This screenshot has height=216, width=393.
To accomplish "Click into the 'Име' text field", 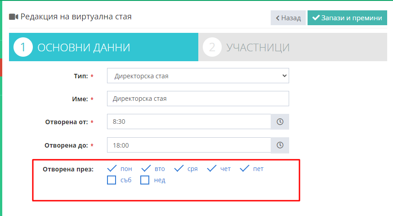I will click(x=198, y=99).
